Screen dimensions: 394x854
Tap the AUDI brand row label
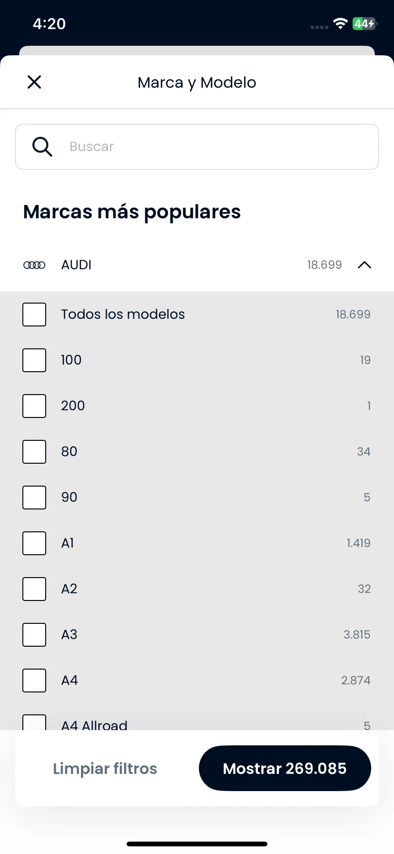(x=76, y=265)
